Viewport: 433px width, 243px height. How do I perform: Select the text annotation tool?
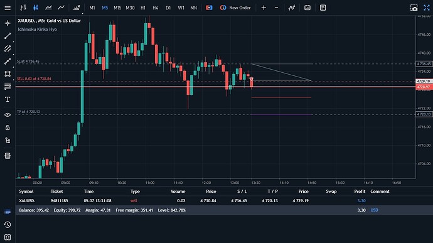8,99
